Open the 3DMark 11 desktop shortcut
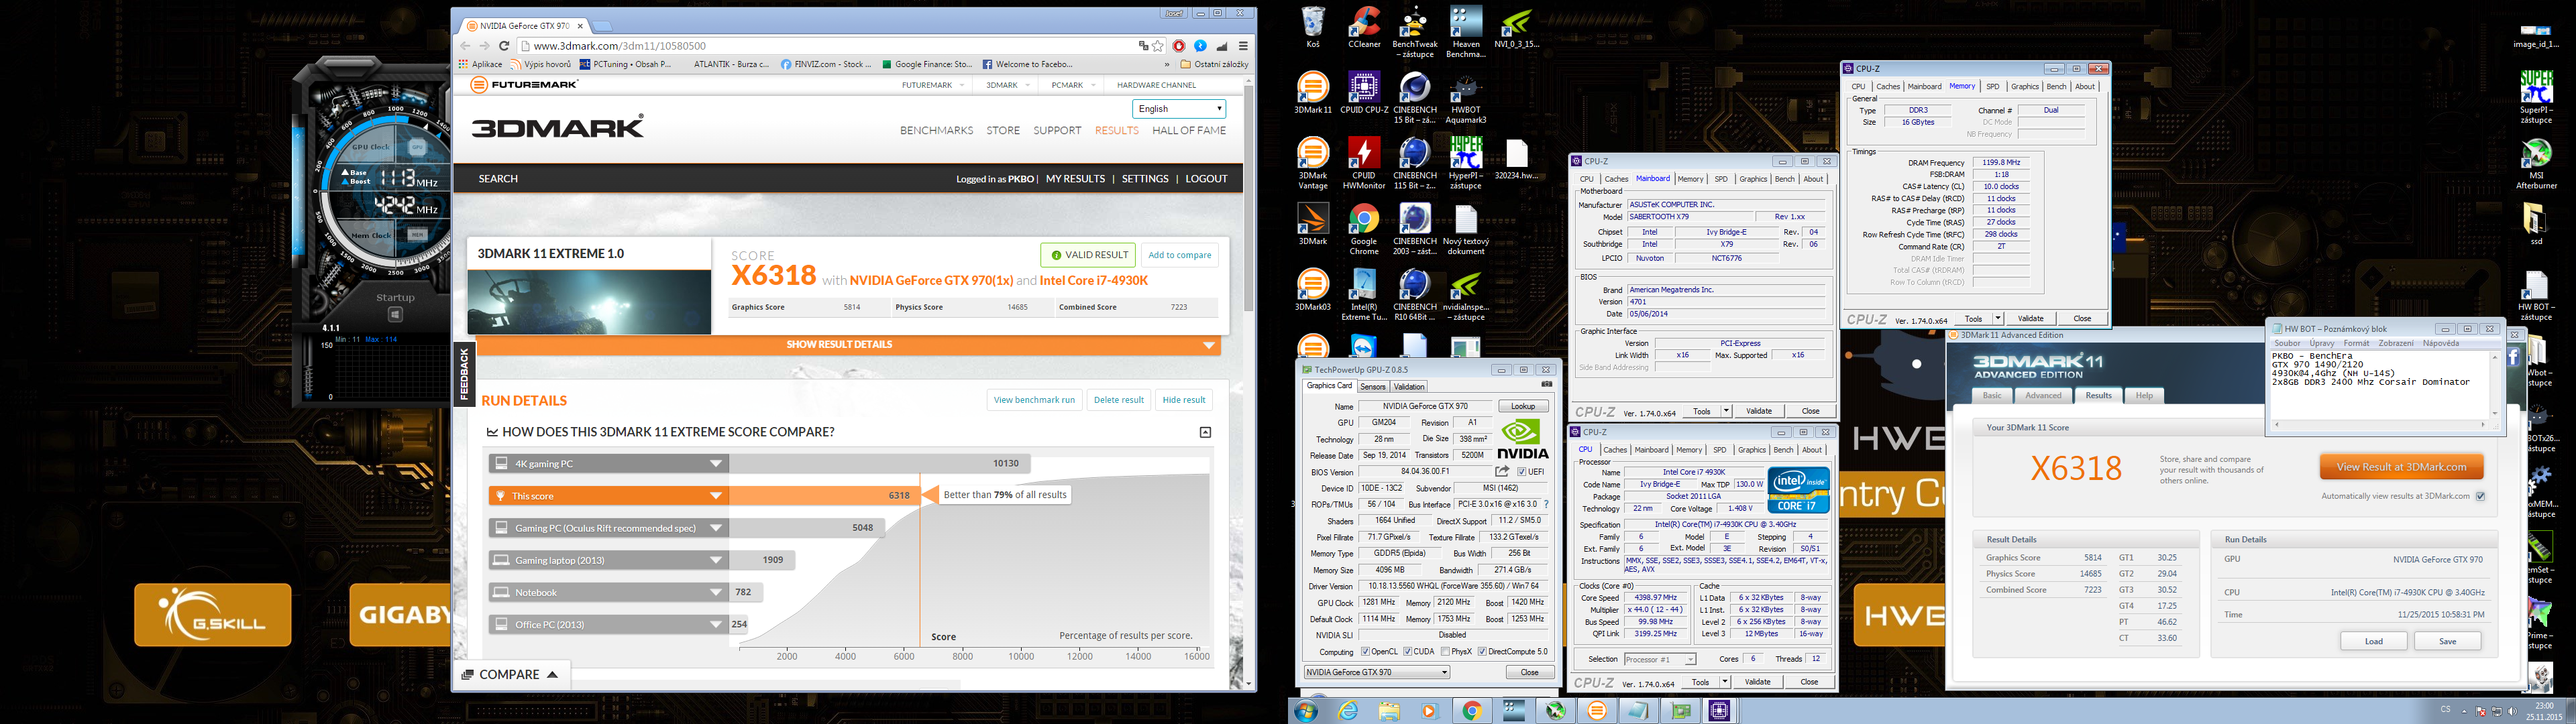 [1313, 93]
